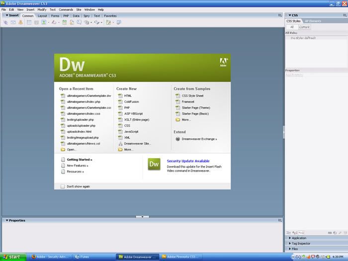Switch to the Layout tab
Viewport: 348px width, 261px height.
click(x=42, y=16)
